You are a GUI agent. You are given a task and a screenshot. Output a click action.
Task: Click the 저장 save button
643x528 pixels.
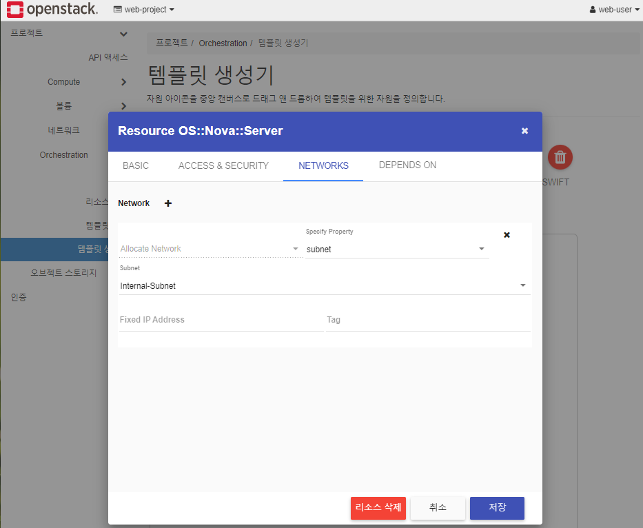pos(497,508)
